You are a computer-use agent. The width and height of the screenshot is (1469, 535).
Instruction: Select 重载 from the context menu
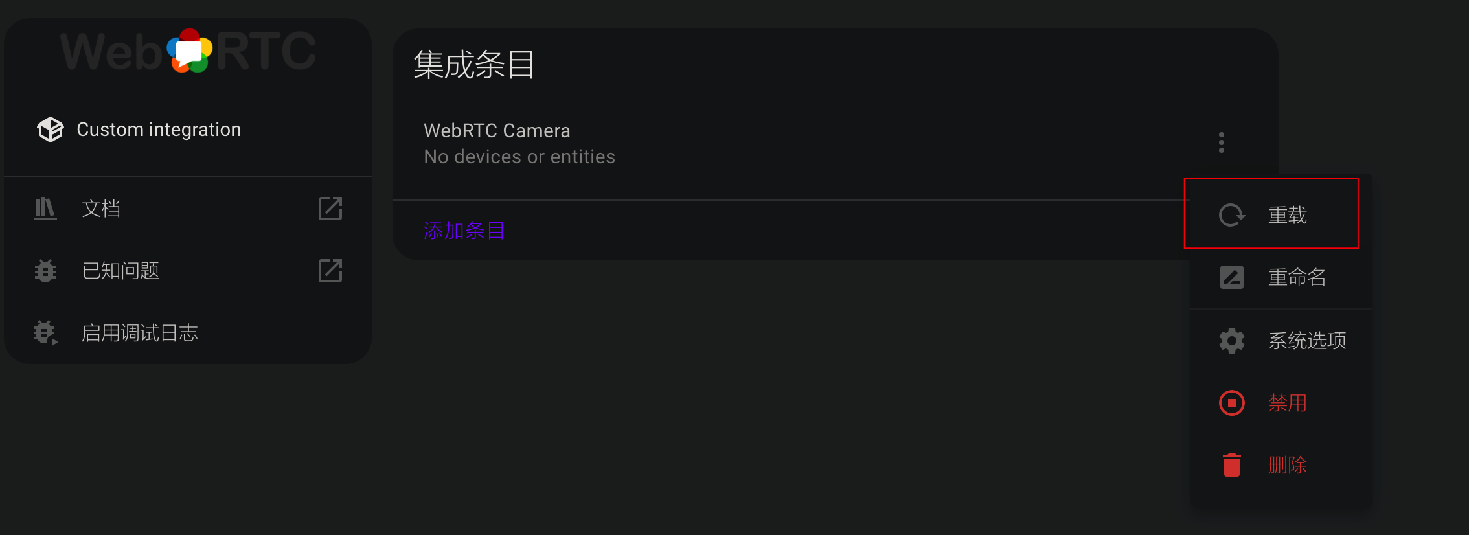tap(1288, 214)
